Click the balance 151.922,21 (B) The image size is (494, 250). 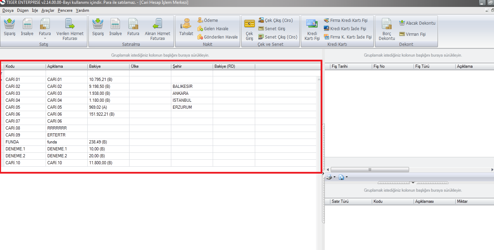[108, 114]
